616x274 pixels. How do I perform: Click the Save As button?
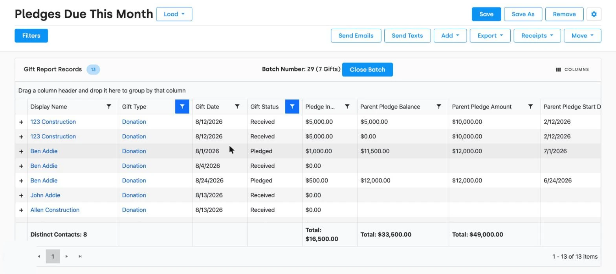tap(523, 14)
